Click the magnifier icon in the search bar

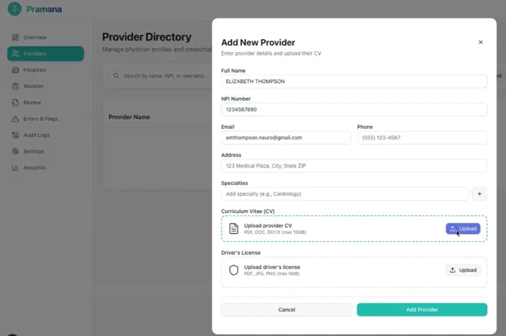[x=116, y=75]
